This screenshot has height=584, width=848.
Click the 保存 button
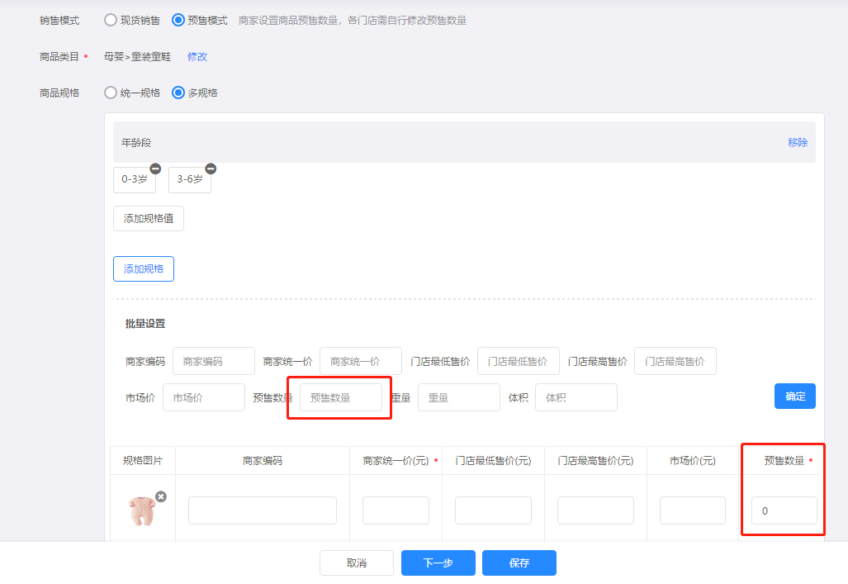(519, 563)
